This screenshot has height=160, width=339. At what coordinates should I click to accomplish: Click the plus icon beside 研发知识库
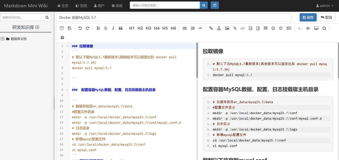pyautogui.click(x=37, y=27)
